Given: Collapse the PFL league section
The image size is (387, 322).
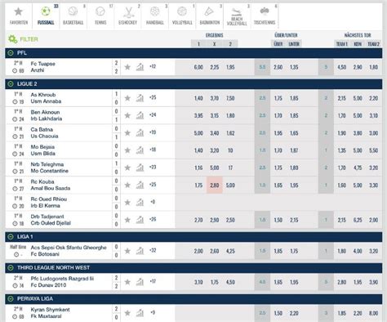Looking at the screenshot, I should 11,53.
